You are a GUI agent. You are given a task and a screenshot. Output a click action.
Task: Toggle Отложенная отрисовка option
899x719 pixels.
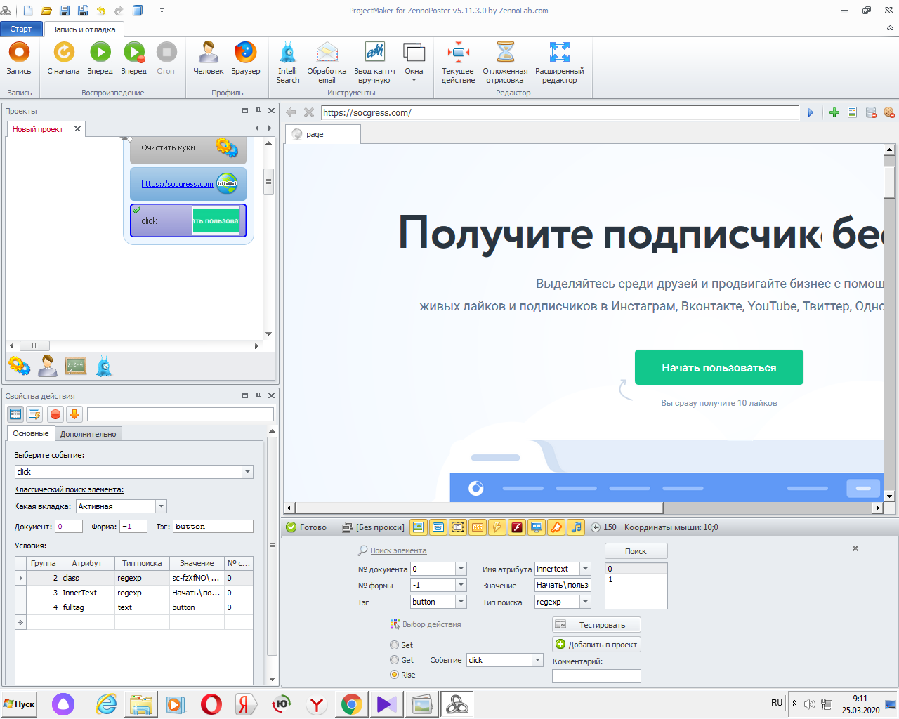(x=505, y=62)
